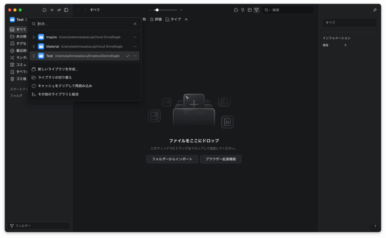386x238 pixels.
Task: Click the フォルダーからインポート button
Action: coord(172,159)
